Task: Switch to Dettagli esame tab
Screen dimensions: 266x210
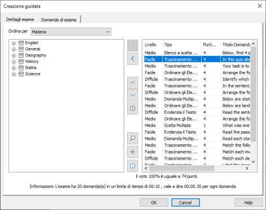Action: (20, 19)
